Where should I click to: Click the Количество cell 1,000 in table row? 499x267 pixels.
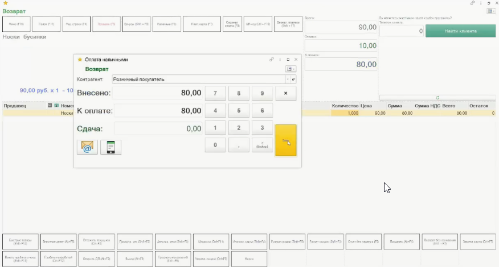click(345, 113)
